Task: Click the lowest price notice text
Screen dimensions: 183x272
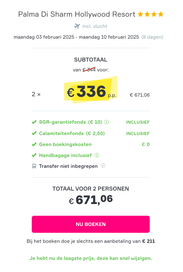Action: click(x=91, y=258)
